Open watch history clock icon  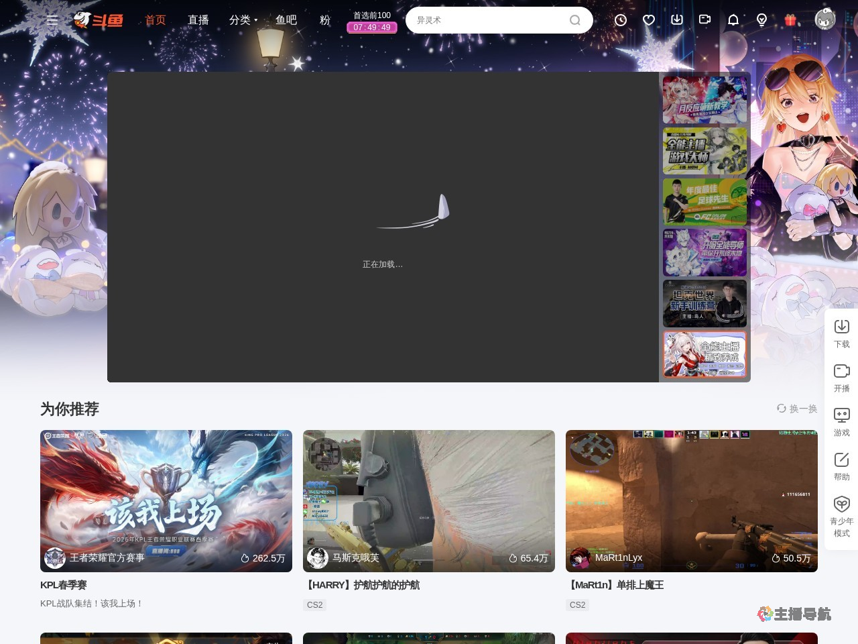pos(621,20)
